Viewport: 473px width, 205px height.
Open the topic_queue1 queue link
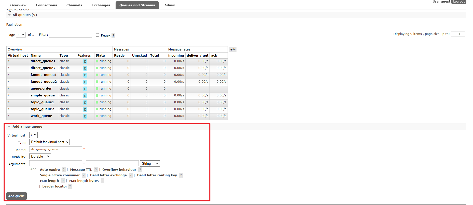click(43, 102)
